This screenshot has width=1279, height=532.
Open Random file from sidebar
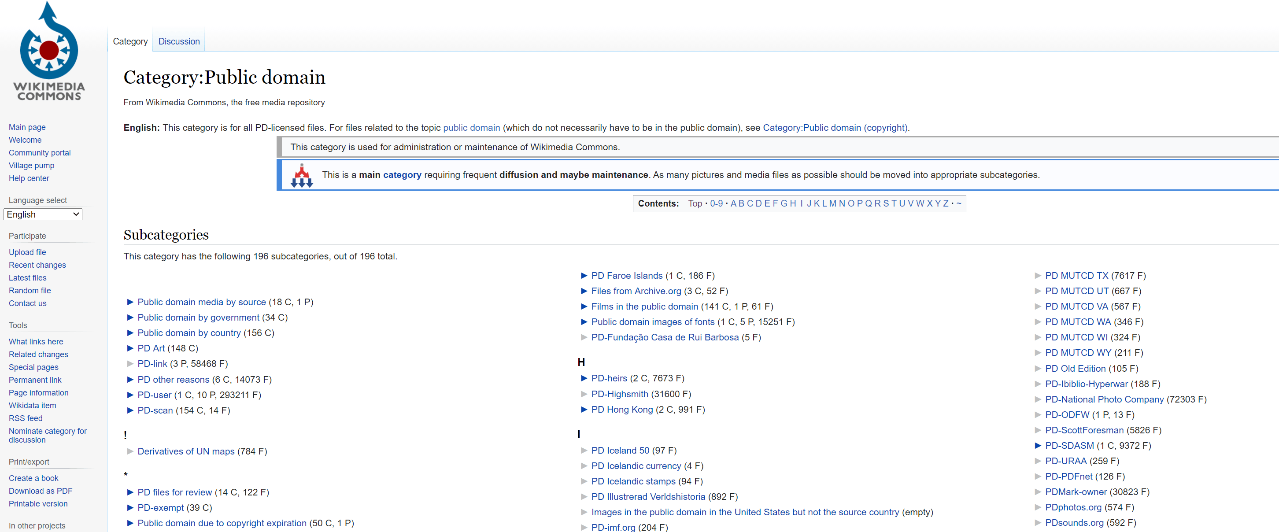click(x=30, y=290)
